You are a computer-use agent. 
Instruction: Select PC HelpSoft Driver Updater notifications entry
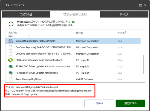point(37,73)
